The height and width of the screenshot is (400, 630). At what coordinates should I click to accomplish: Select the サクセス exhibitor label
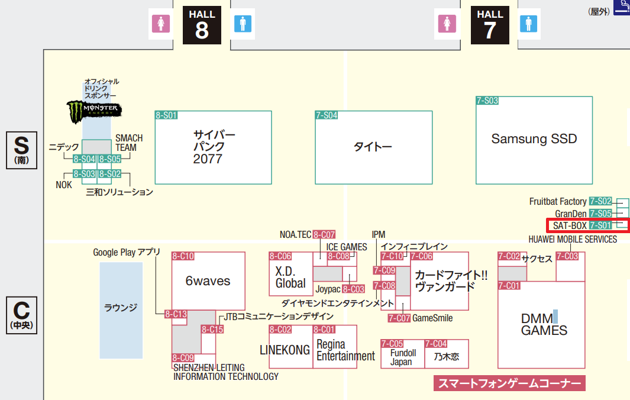pos(537,259)
